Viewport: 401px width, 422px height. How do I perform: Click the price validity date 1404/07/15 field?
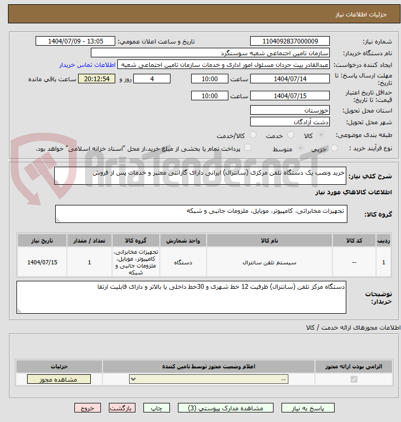290,96
